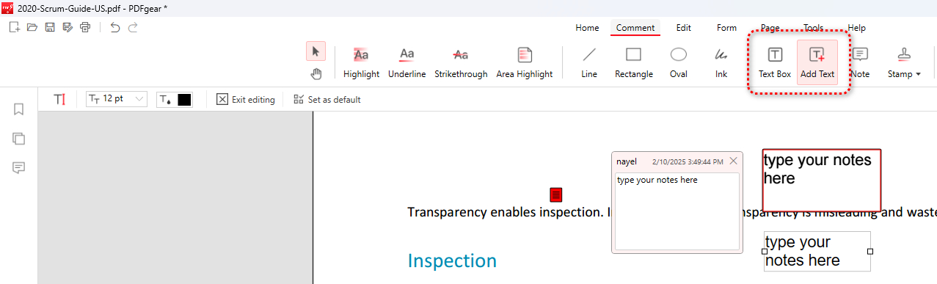The image size is (937, 284).
Task: Select the Oval shape tool
Action: (679, 62)
